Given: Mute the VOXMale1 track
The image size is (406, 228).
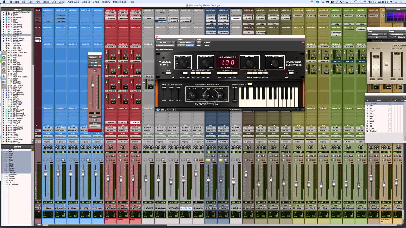Looking at the screenshot, I should point(113,160).
